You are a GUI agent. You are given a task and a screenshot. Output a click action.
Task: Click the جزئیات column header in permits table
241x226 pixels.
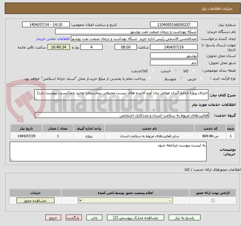(35, 193)
